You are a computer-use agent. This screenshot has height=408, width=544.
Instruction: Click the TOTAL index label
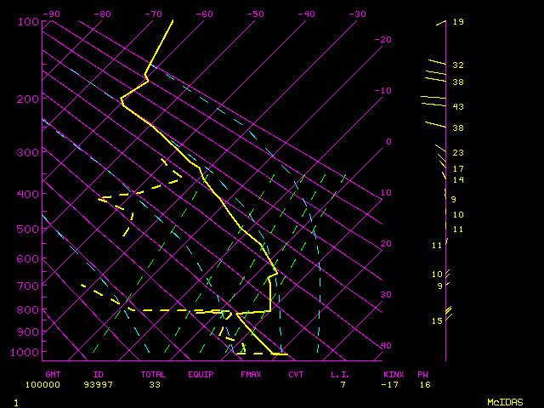click(x=154, y=374)
